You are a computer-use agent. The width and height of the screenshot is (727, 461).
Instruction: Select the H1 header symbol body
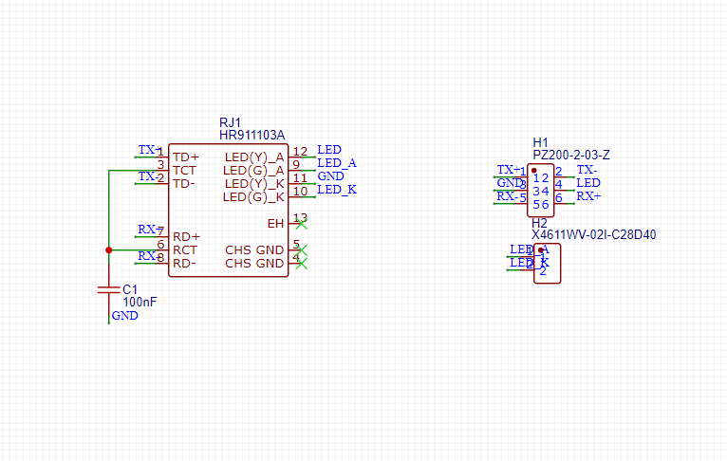tap(540, 188)
